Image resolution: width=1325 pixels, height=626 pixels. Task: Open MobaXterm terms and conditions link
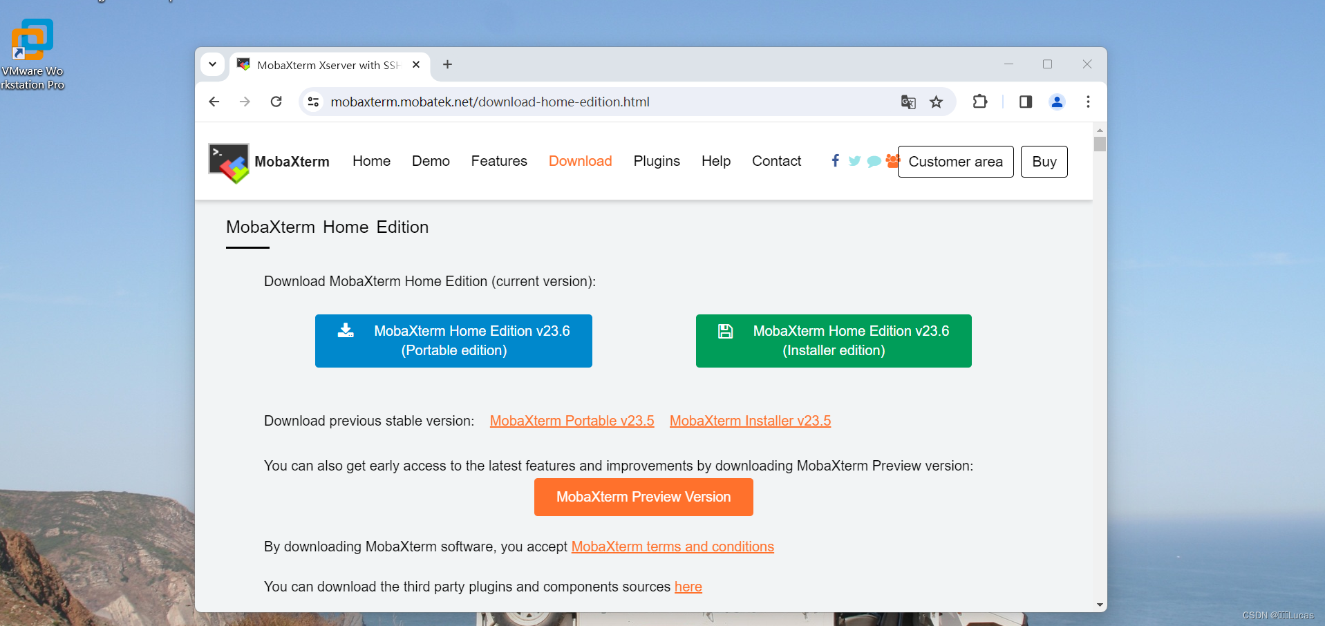click(673, 547)
